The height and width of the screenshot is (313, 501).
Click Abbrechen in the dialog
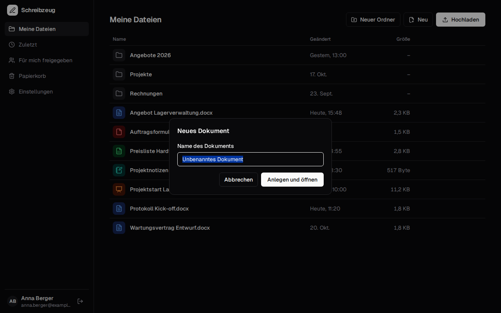click(x=238, y=180)
